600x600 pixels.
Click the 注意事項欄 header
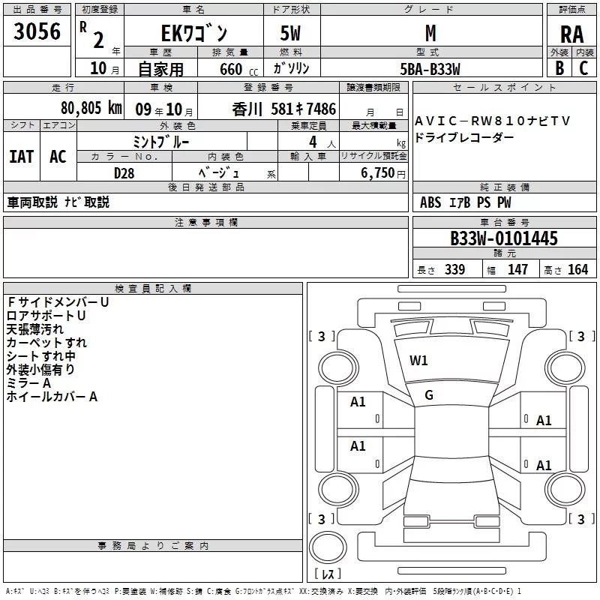(x=205, y=222)
